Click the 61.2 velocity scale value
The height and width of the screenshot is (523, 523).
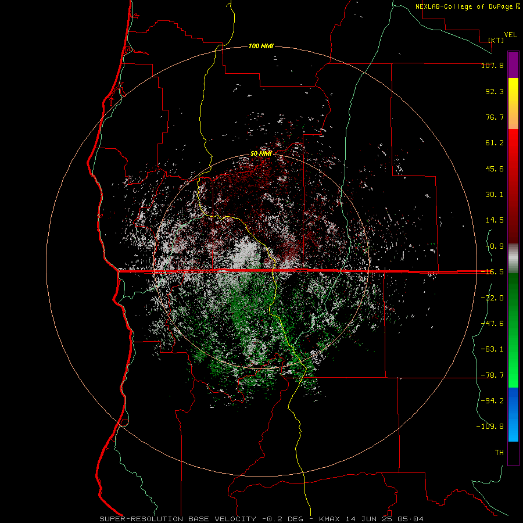(x=495, y=143)
